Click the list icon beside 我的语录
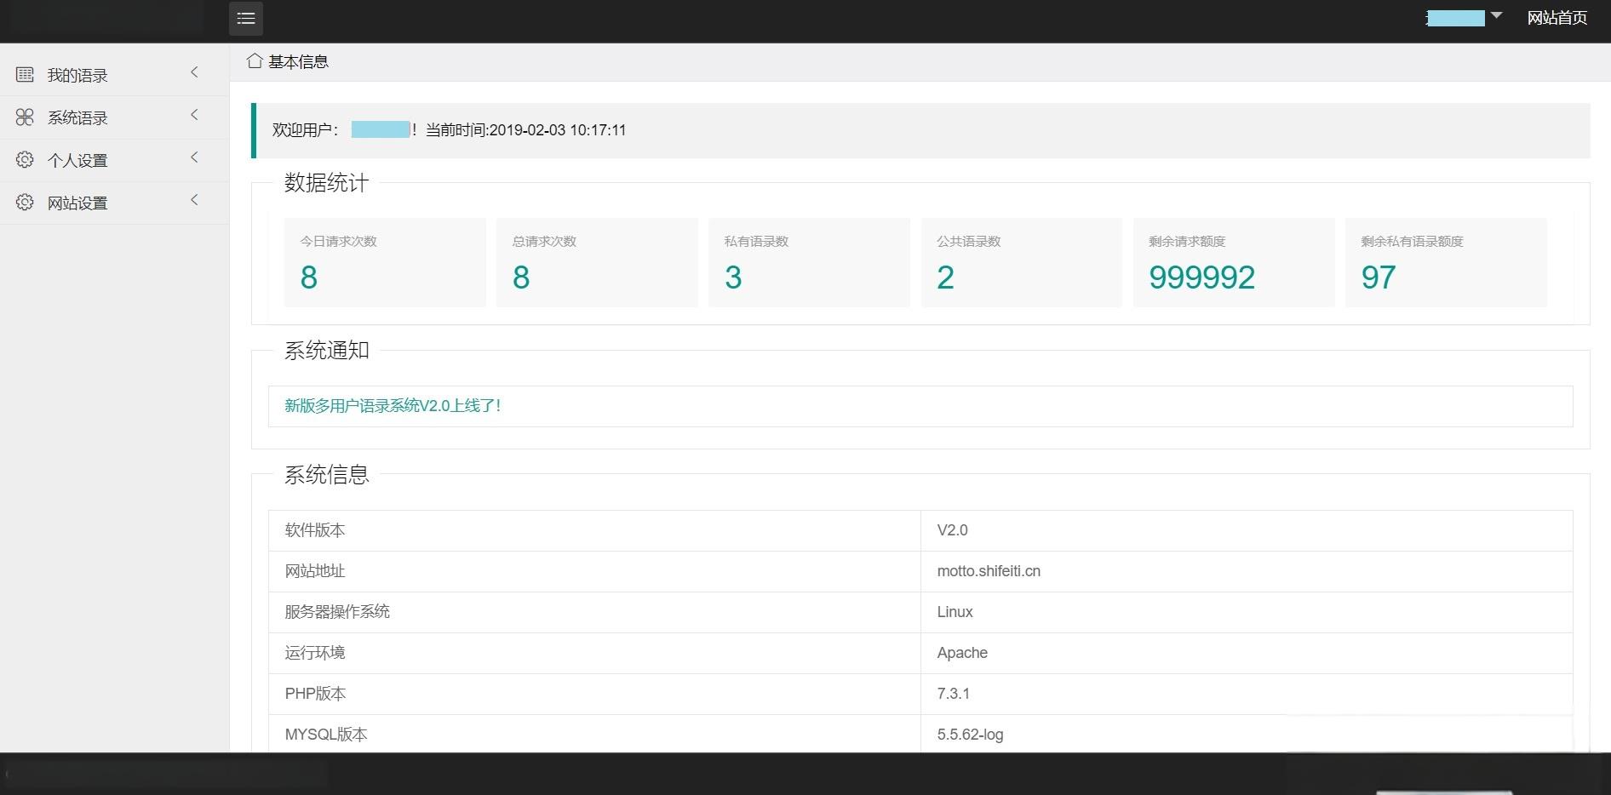This screenshot has height=795, width=1611. point(25,75)
